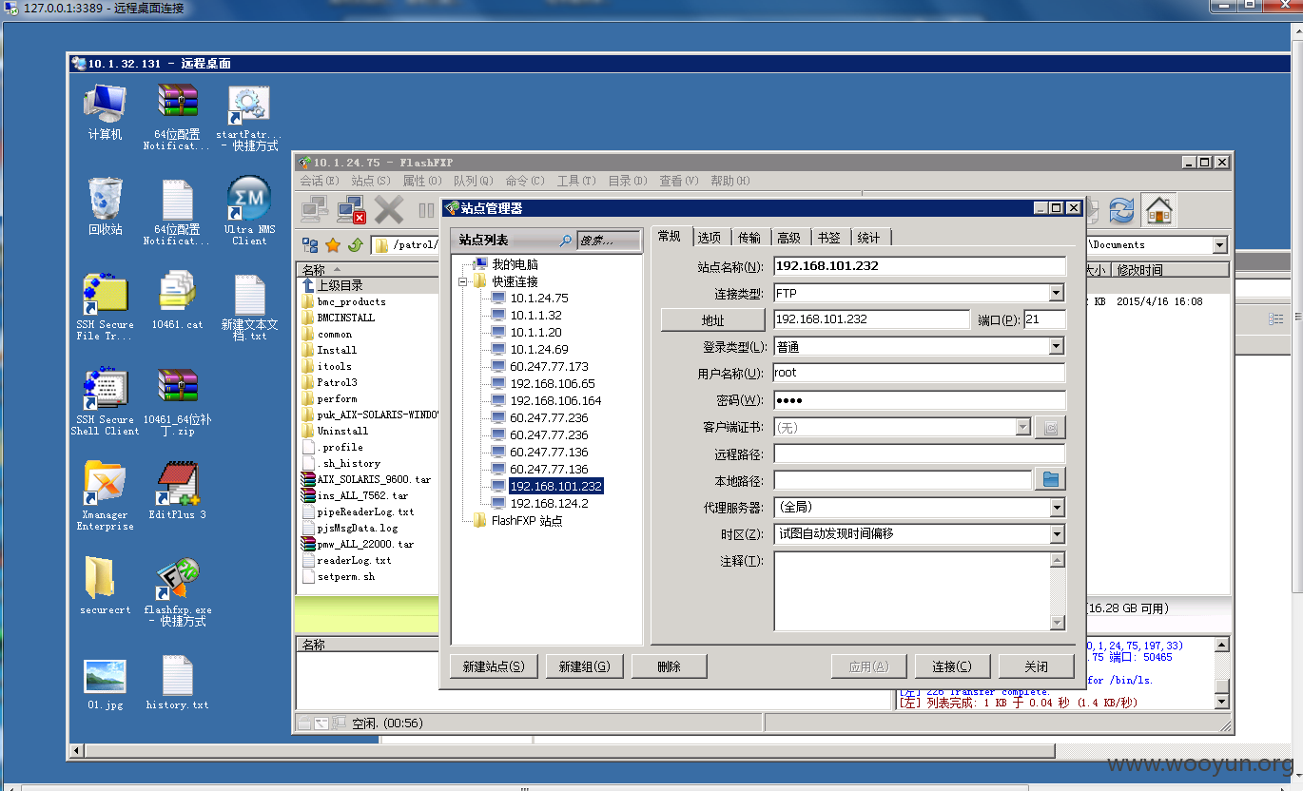Click FlashFXP disconnect toolbar icon
The width and height of the screenshot is (1303, 791).
coord(352,210)
